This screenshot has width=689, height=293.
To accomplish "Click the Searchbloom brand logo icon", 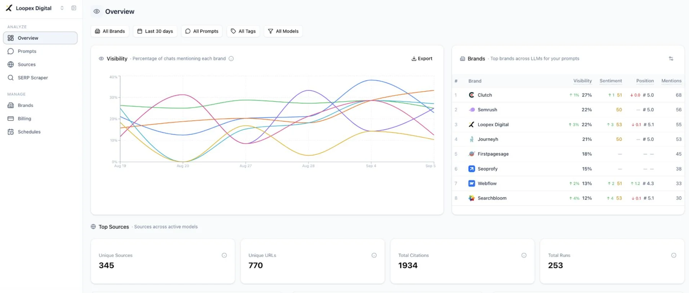I will click(x=472, y=198).
